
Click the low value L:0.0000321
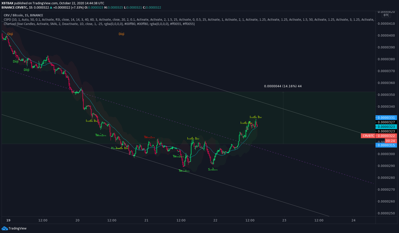tap(133, 8)
